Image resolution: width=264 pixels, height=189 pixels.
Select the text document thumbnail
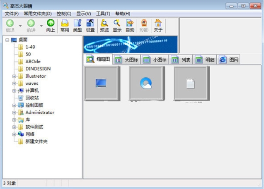pyautogui.click(x=191, y=84)
